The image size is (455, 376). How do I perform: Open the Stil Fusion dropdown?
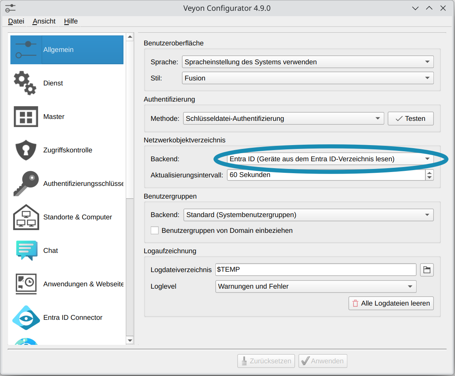(308, 78)
